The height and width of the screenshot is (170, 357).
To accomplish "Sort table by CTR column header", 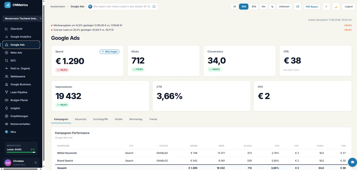I will (x=277, y=146).
